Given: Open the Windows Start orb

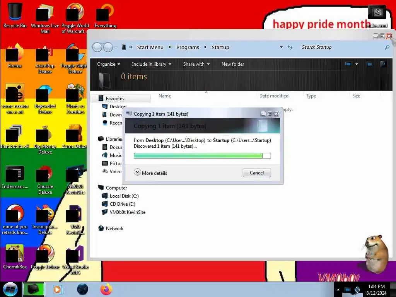Looking at the screenshot, I should 10,289.
